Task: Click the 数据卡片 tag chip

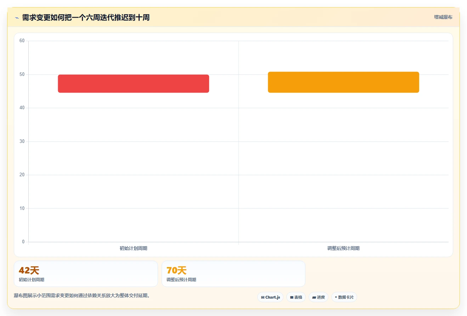Action: click(344, 297)
